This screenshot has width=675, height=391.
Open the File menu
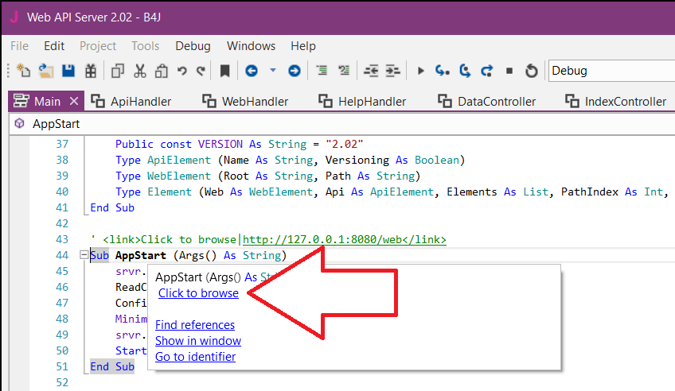pyautogui.click(x=19, y=46)
